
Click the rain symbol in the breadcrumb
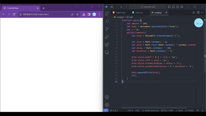click(x=130, y=17)
